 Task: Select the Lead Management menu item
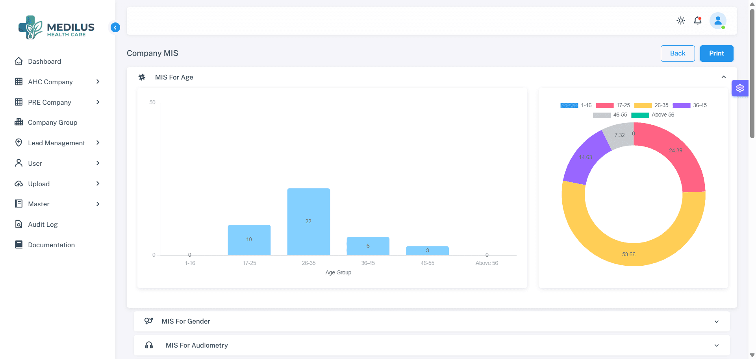pyautogui.click(x=57, y=143)
